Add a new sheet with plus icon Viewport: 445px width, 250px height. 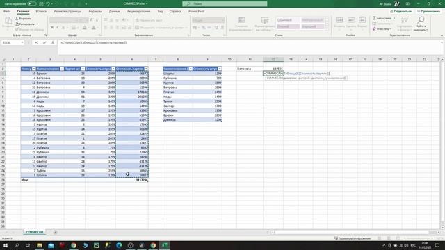(x=55, y=232)
